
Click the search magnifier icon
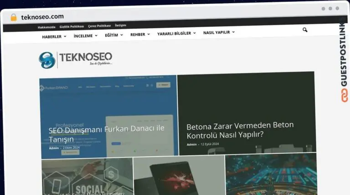click(305, 30)
